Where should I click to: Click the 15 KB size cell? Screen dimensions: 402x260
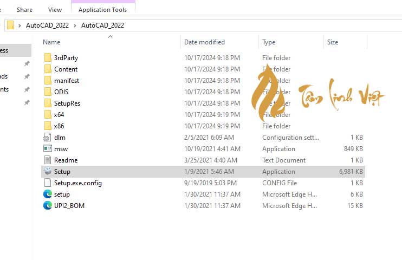(x=355, y=206)
